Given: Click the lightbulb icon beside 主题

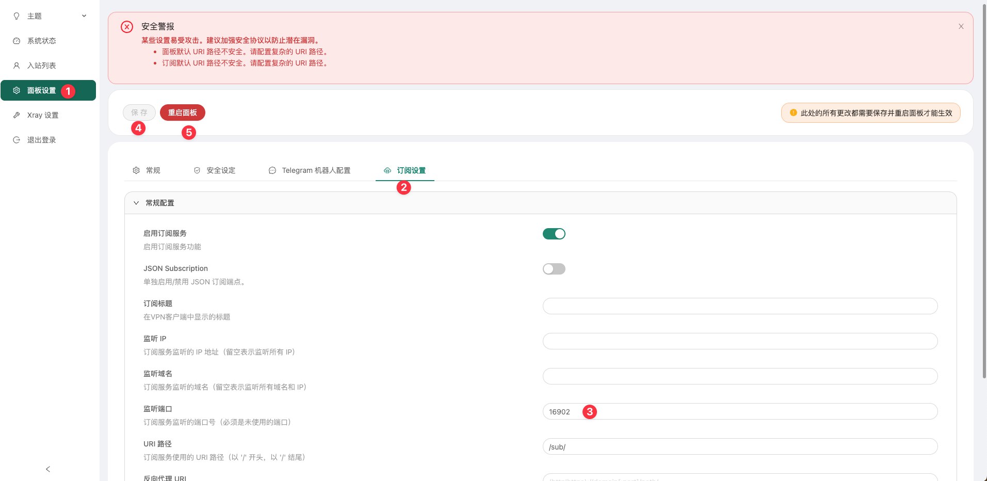Looking at the screenshot, I should click(x=16, y=16).
